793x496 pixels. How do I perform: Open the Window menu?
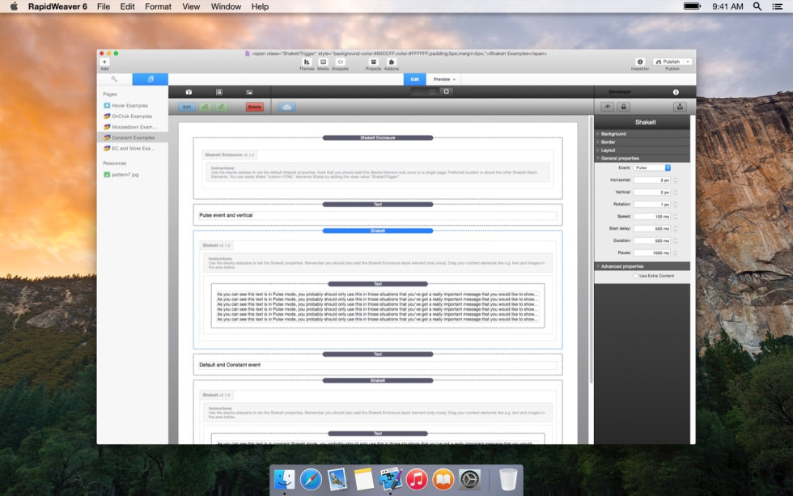226,6
